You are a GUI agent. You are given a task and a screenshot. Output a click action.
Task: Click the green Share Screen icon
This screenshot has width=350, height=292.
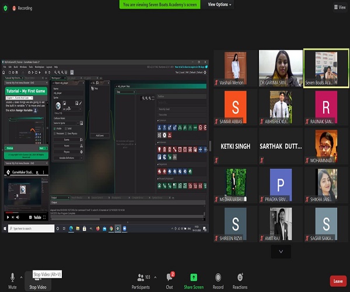194,277
